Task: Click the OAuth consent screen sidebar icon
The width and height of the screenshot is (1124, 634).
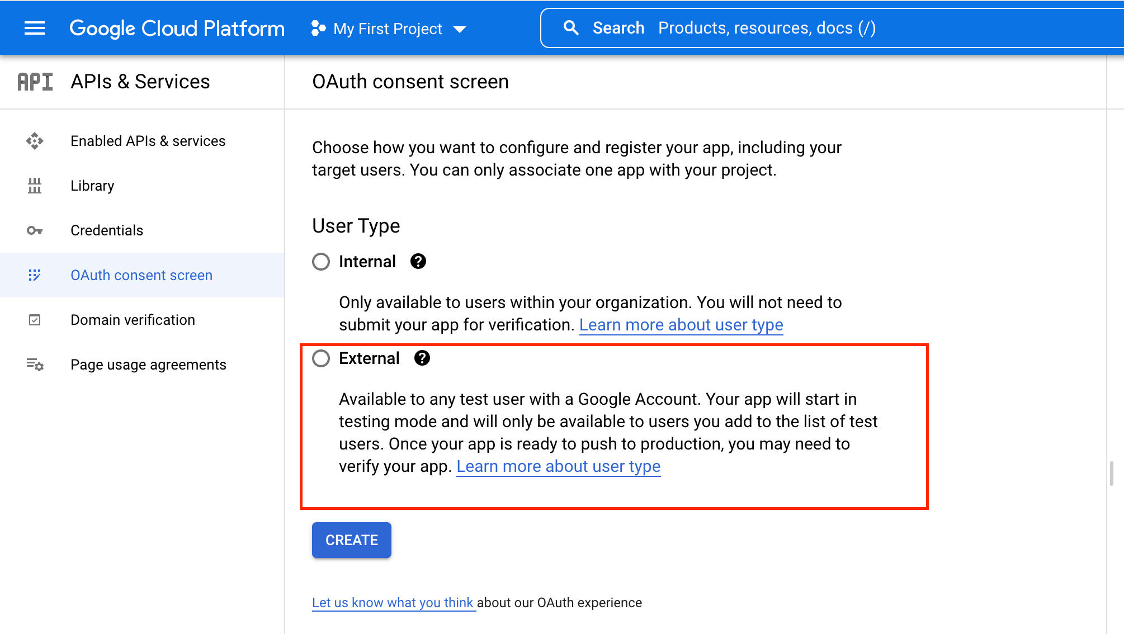Action: (x=35, y=275)
